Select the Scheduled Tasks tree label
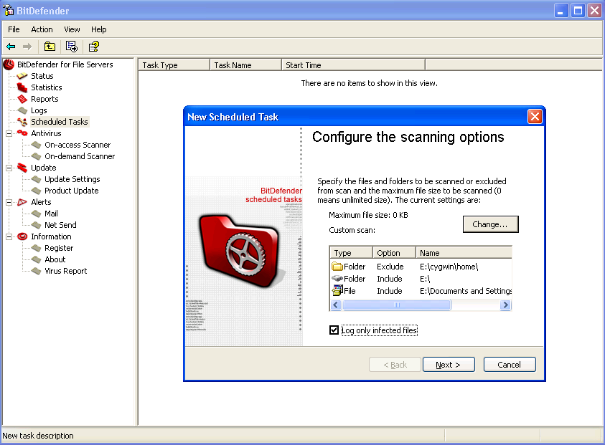This screenshot has height=445, width=605. point(60,122)
